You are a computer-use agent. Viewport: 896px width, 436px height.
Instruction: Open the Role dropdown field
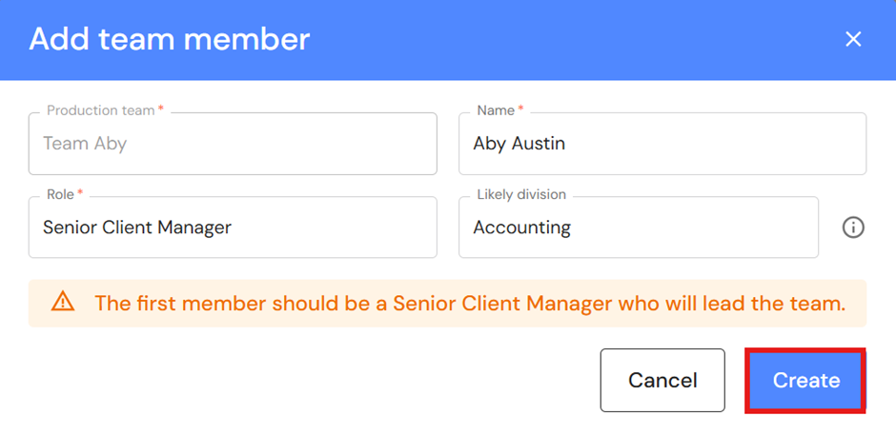[x=233, y=228]
